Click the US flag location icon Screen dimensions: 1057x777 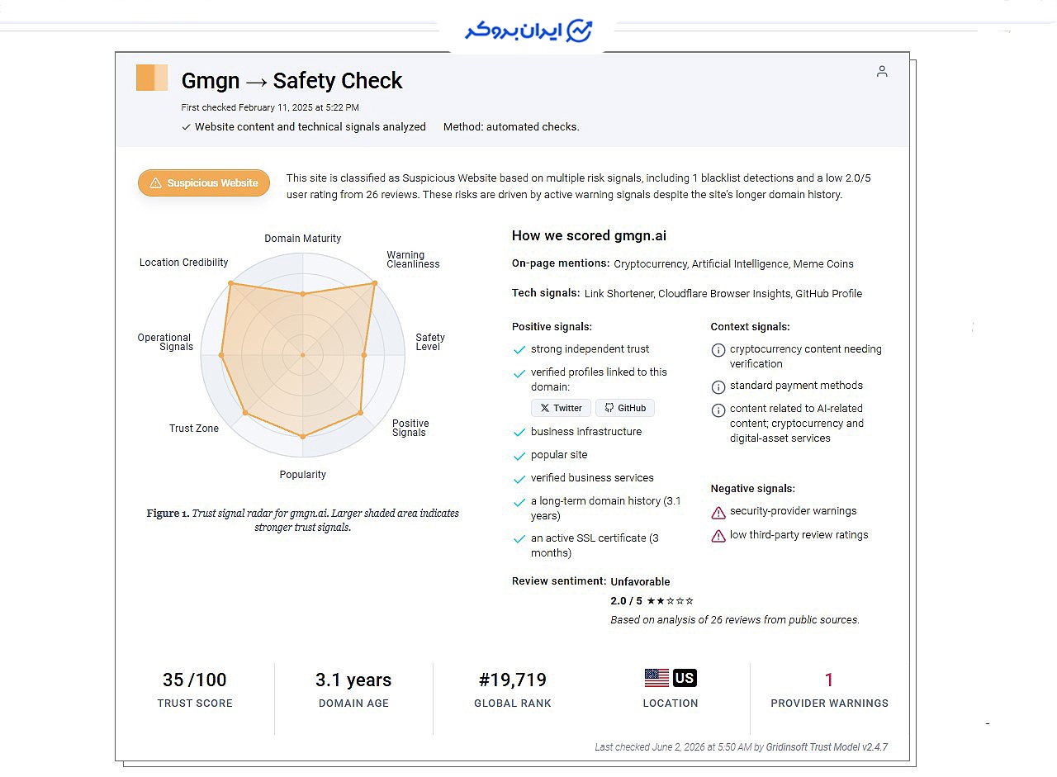point(656,678)
